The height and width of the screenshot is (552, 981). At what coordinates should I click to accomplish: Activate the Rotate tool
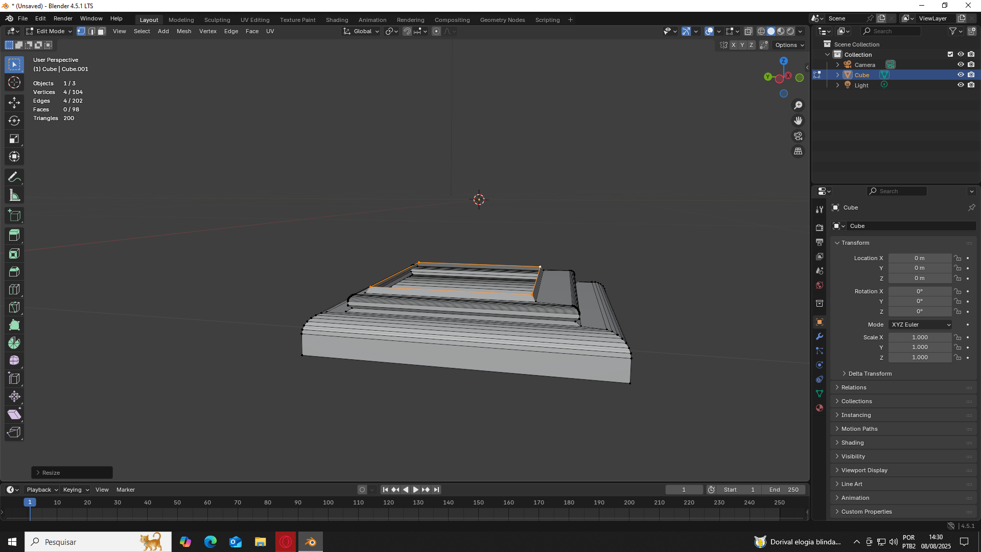pyautogui.click(x=14, y=121)
